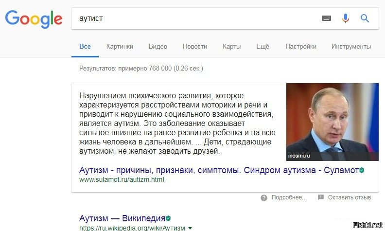Image resolution: width=385 pixels, height=231 pixels.
Task: Start voice search with microphone icon
Action: tap(346, 18)
